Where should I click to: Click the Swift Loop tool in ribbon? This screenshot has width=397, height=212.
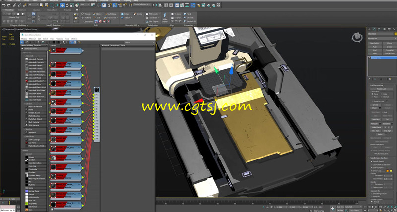(x=110, y=14)
